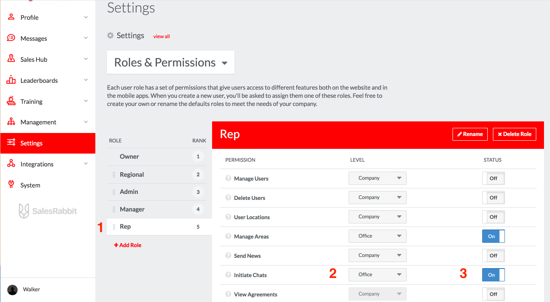Click the Add Role link
The width and height of the screenshot is (550, 302).
[128, 245]
